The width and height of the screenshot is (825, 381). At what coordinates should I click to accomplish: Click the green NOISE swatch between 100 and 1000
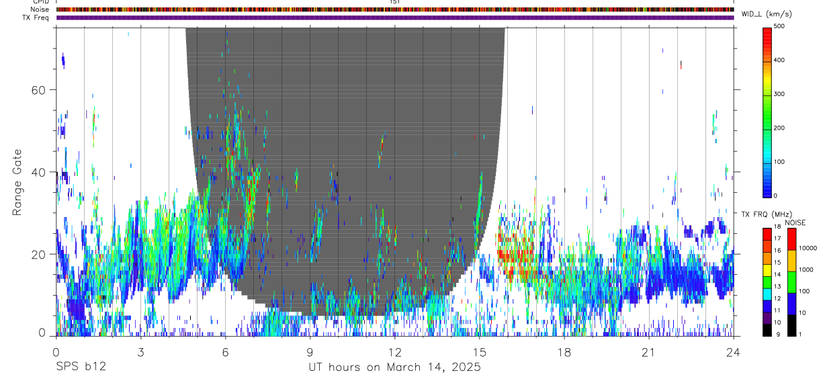pos(791,282)
